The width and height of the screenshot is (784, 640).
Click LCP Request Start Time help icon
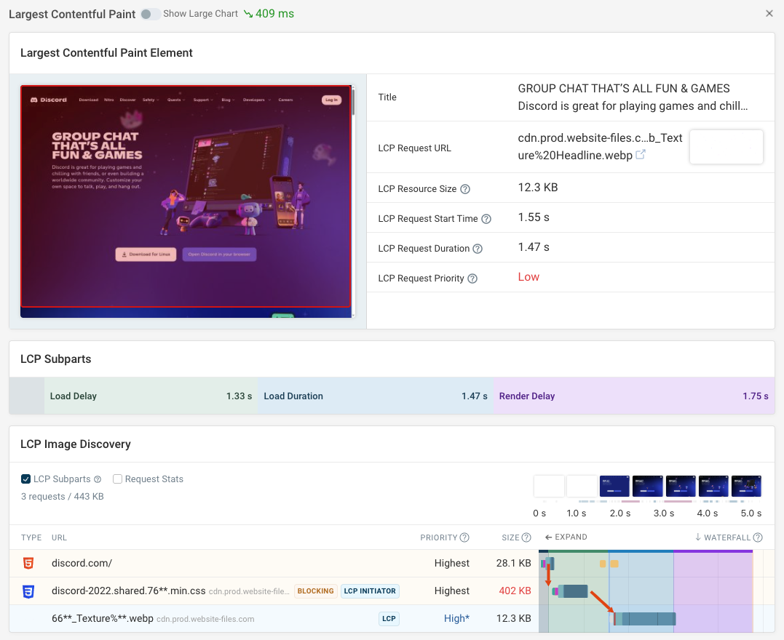pos(486,219)
